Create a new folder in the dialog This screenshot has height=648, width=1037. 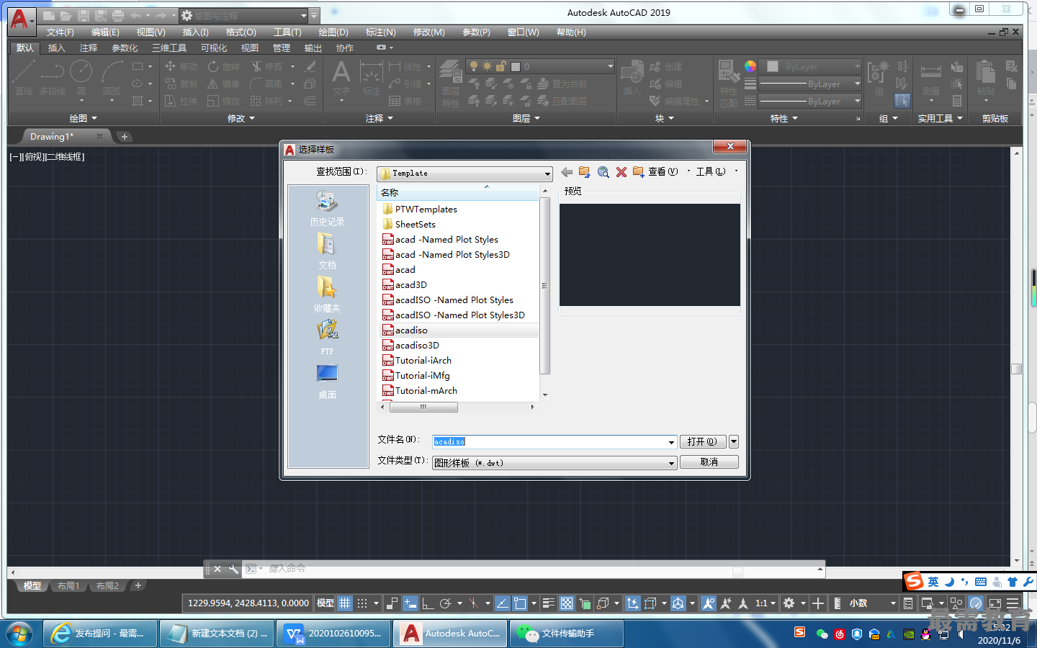tap(639, 172)
